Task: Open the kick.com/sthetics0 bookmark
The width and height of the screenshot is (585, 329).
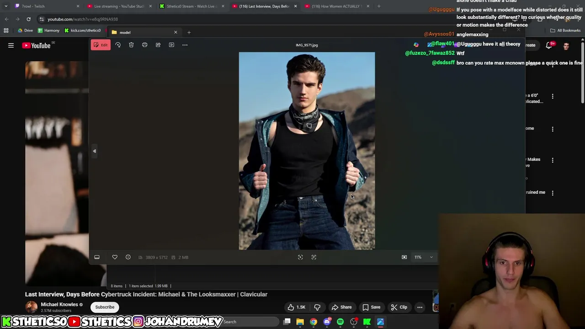Action: 83,31
